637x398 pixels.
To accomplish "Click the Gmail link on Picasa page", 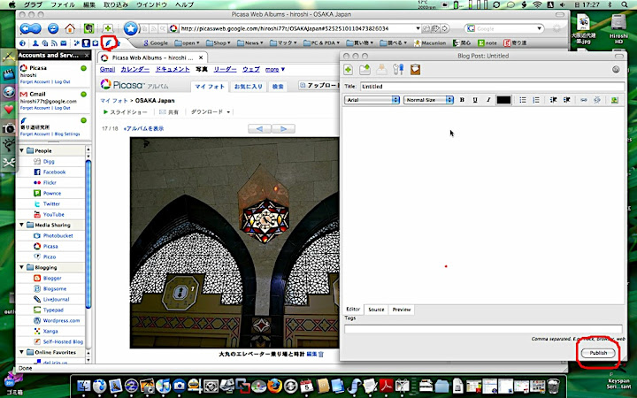I will 106,68.
